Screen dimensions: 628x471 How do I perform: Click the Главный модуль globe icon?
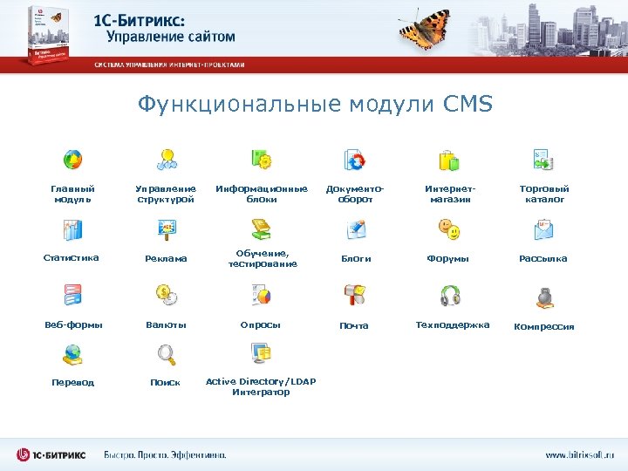[73, 160]
